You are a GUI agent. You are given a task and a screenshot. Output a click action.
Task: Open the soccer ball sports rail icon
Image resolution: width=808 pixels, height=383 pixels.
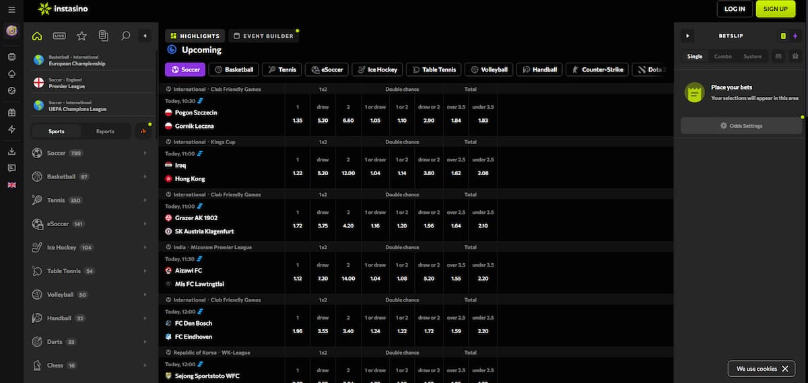pos(11,90)
